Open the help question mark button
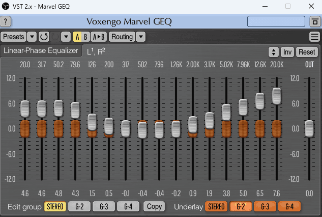322x217 pixels. pos(6,21)
